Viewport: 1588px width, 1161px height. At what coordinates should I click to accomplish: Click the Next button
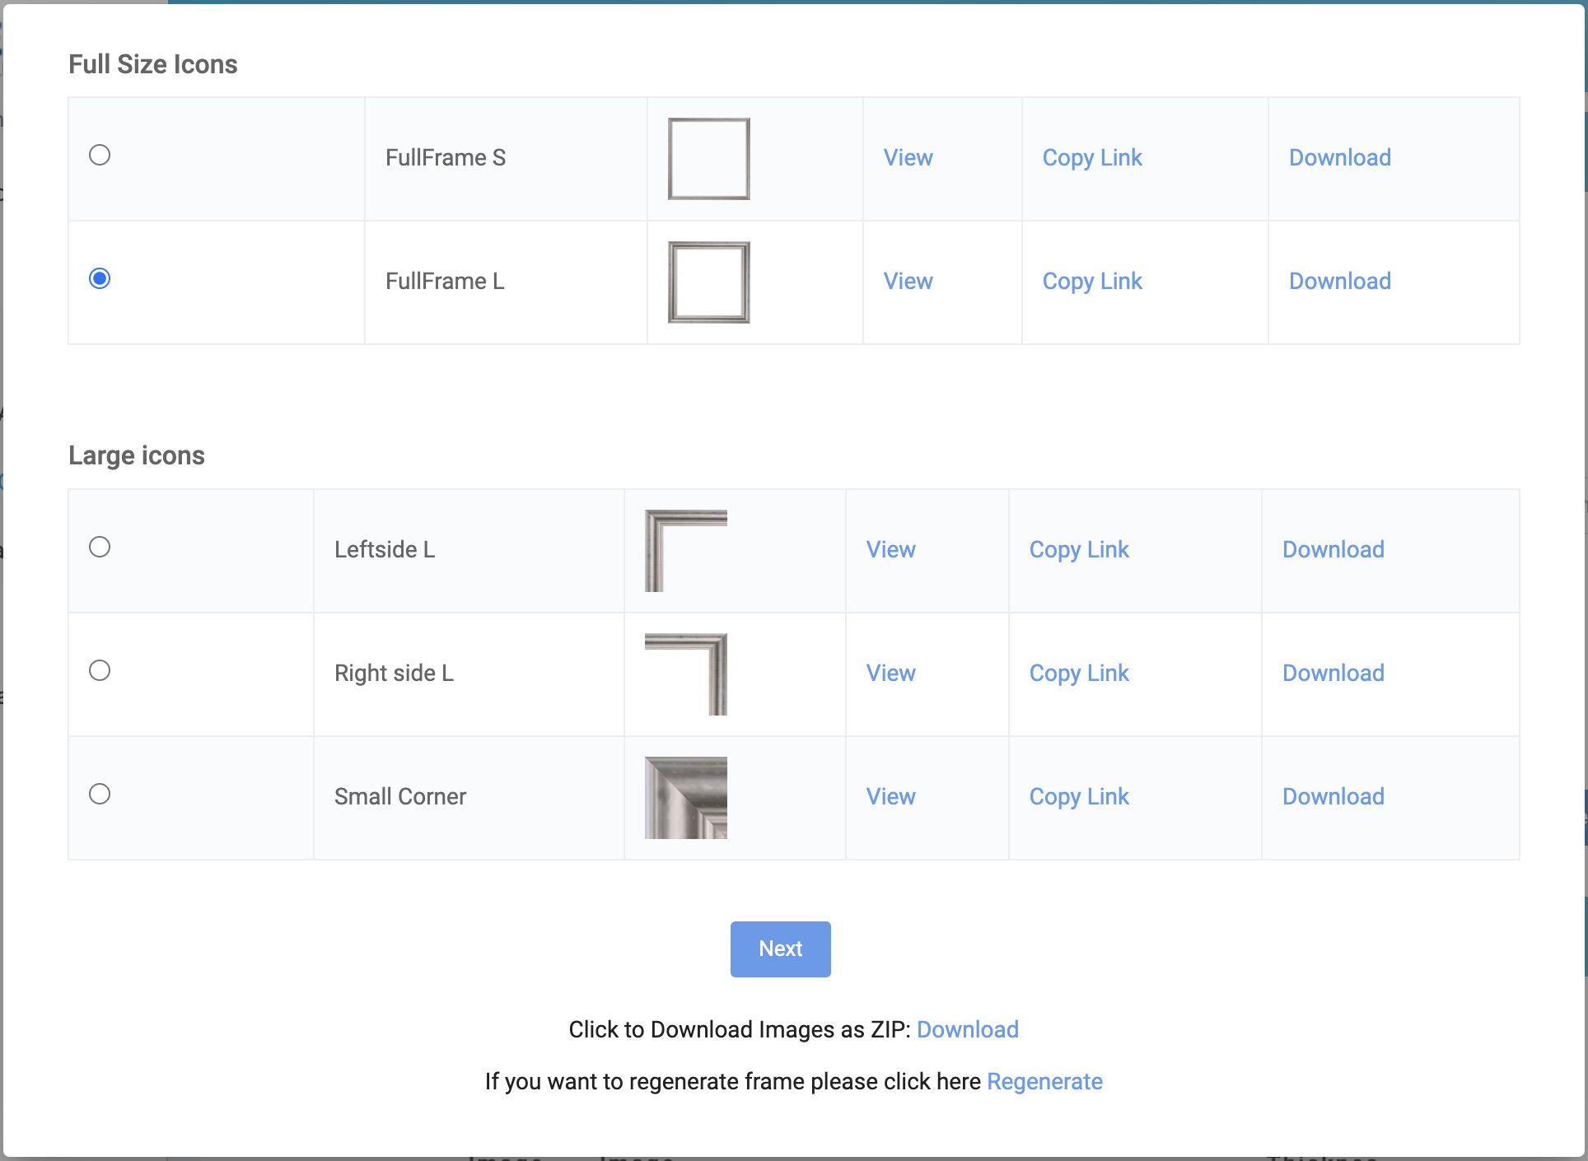coord(781,949)
